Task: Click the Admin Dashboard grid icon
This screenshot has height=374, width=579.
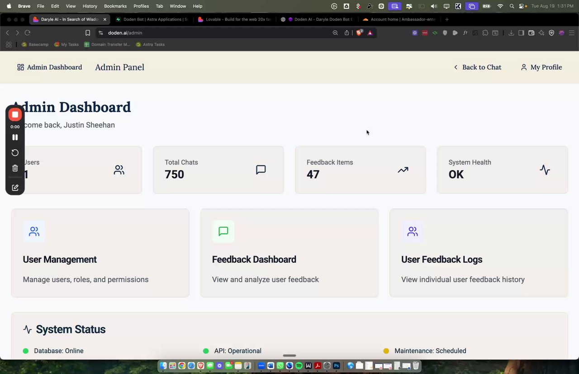Action: (x=20, y=67)
